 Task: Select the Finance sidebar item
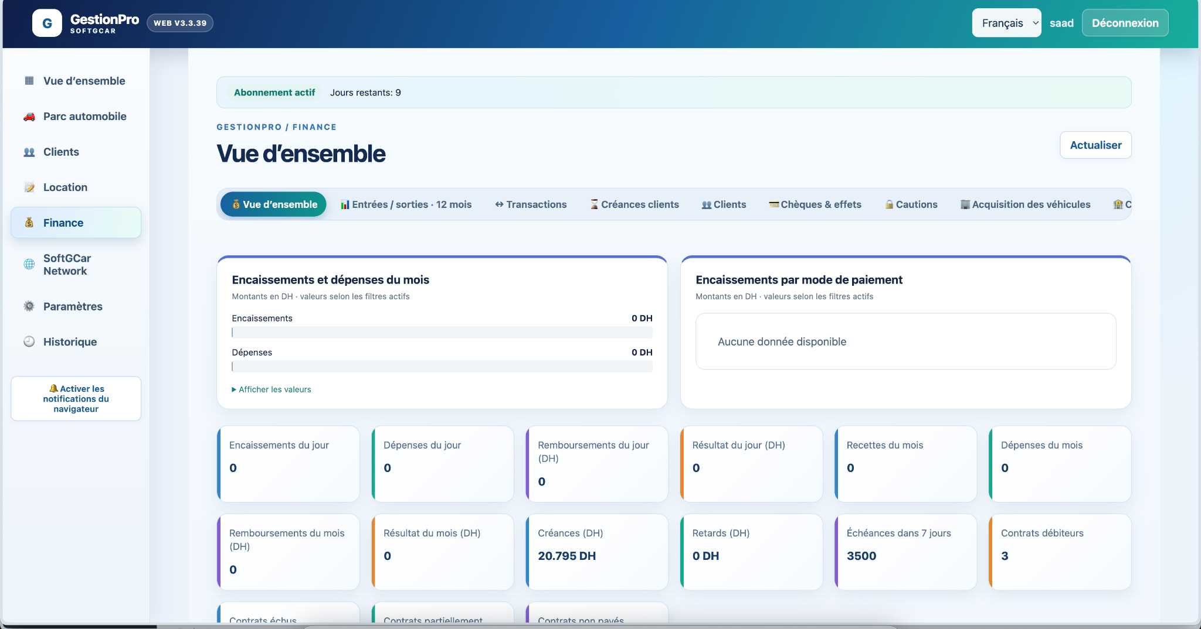click(x=76, y=223)
